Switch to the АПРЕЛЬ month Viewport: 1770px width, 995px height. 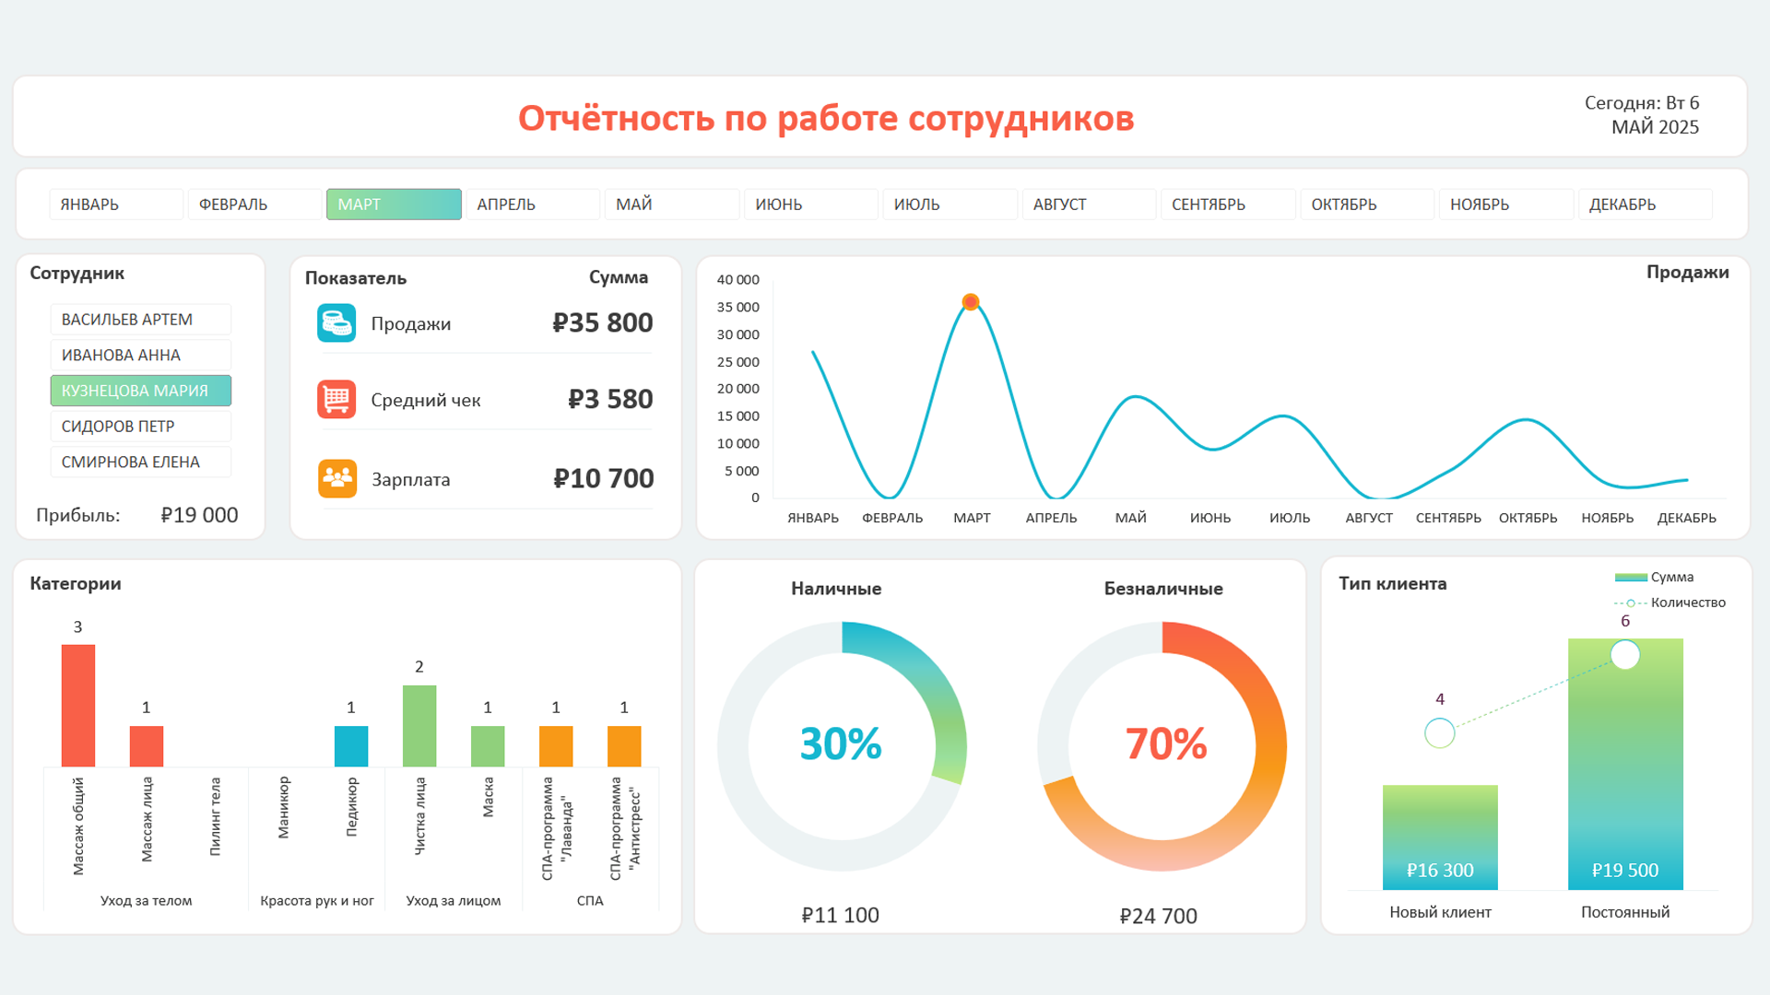533,205
